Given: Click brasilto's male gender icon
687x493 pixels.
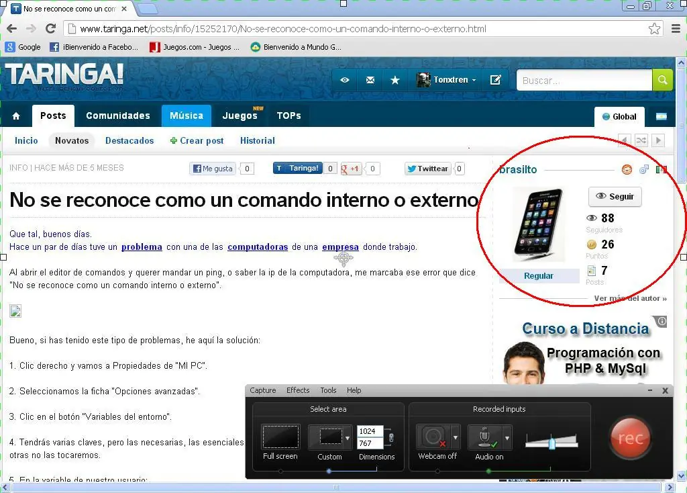Looking at the screenshot, I should click(643, 169).
